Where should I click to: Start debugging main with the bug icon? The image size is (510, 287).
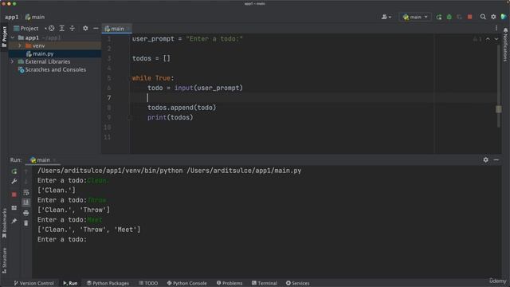coord(449,17)
